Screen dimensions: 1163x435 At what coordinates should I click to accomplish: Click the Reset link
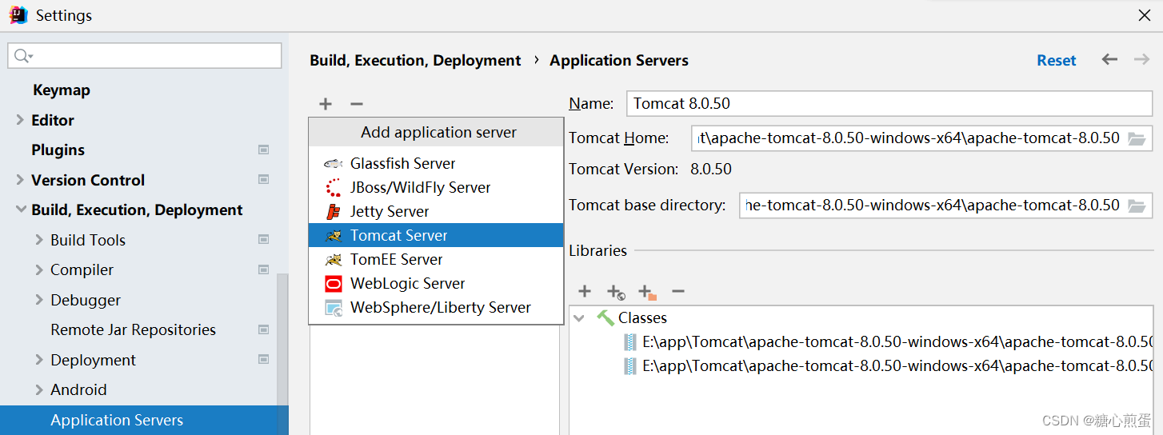[x=1057, y=60]
